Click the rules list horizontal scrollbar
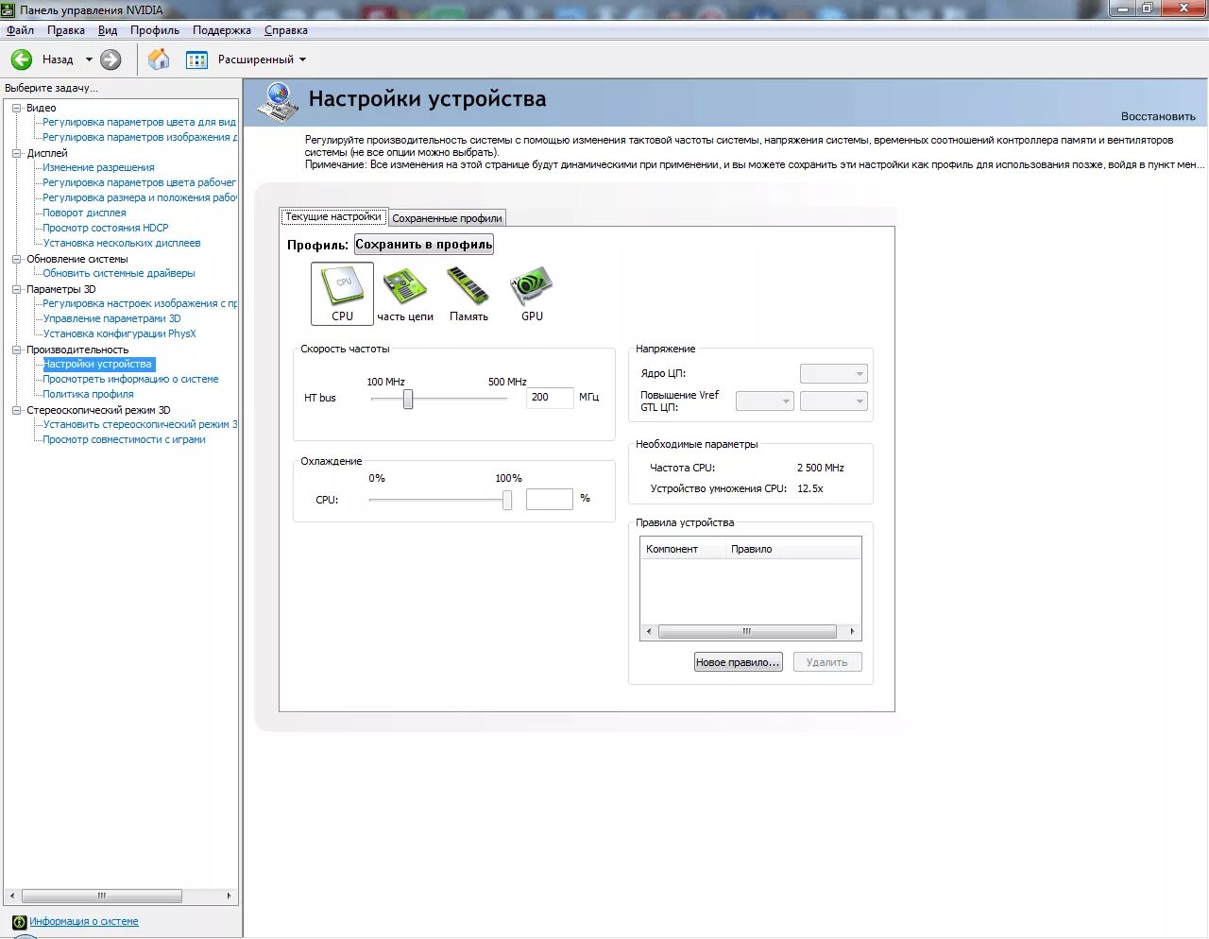The width and height of the screenshot is (1209, 939). pyautogui.click(x=748, y=631)
